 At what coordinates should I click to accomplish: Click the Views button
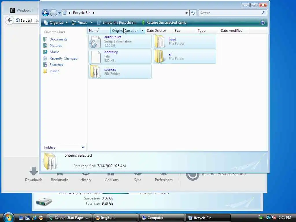pos(79,23)
